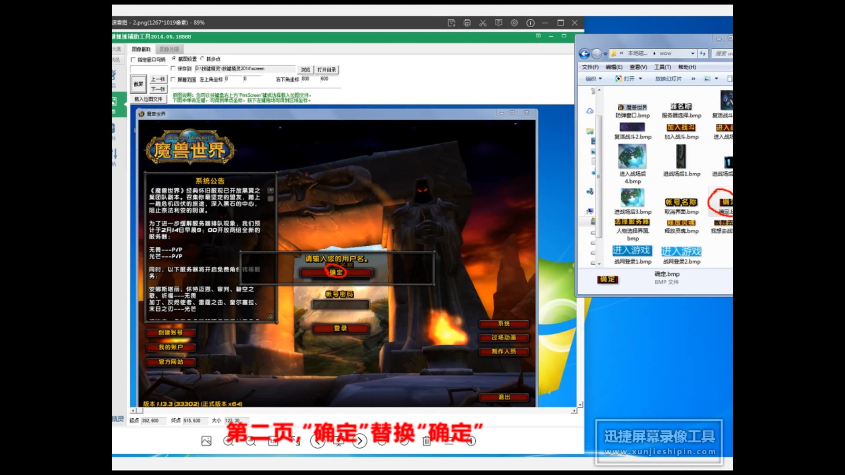Viewport: 845px width, 475px height.
Task: Click the save icon in viewer title bar
Action: coord(452,22)
